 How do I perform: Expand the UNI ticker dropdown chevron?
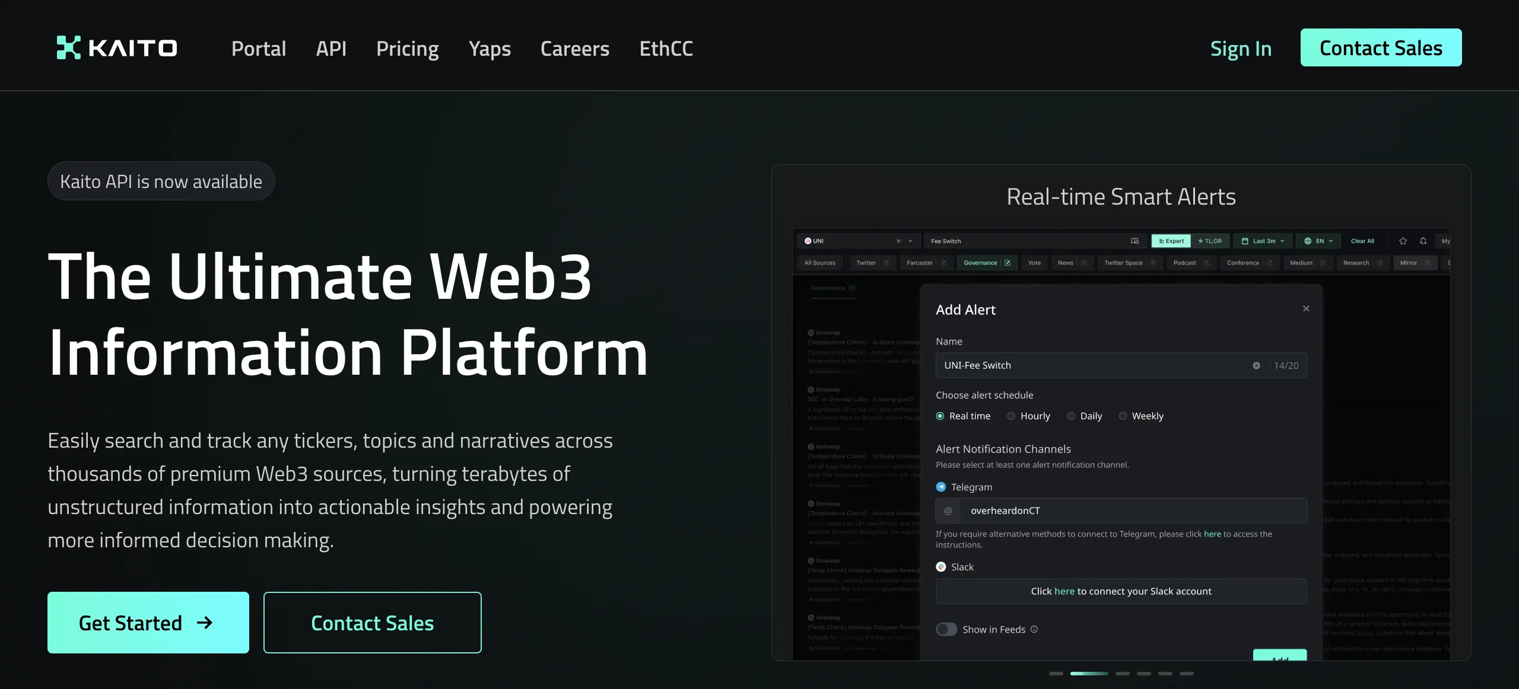[910, 241]
